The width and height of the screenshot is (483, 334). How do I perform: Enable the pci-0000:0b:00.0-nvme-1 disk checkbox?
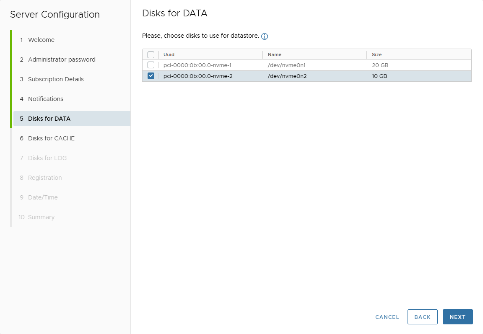[151, 65]
